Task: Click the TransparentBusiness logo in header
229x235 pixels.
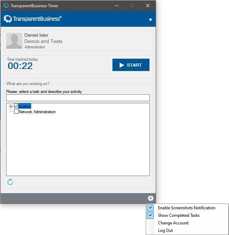Action: pos(33,19)
